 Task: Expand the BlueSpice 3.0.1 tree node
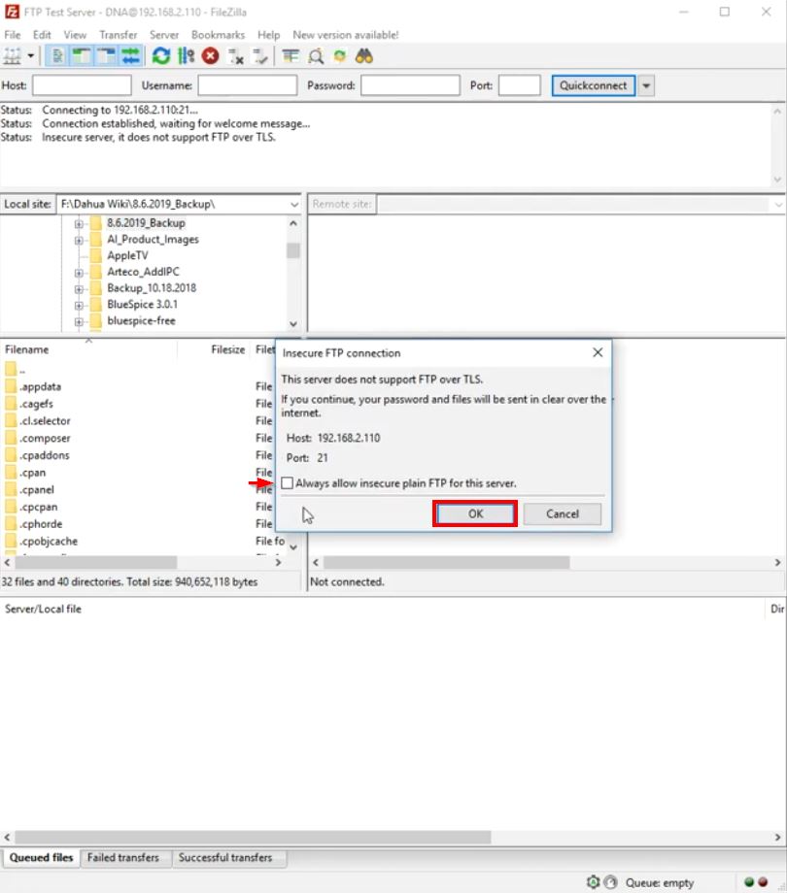click(x=79, y=305)
